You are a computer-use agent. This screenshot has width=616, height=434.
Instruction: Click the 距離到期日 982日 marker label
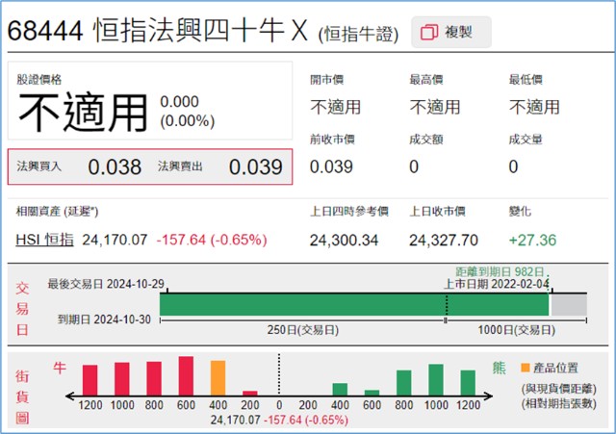(500, 271)
